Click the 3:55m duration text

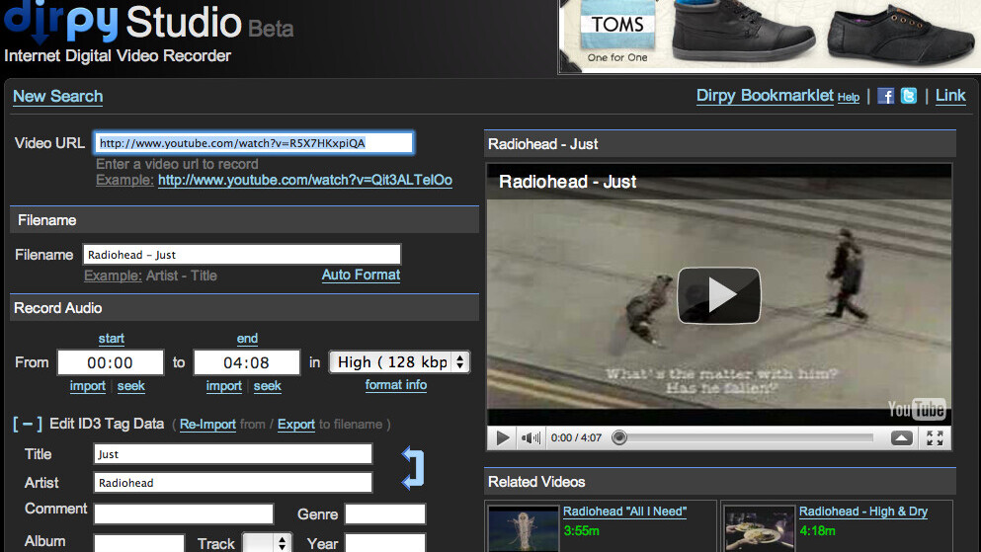581,530
